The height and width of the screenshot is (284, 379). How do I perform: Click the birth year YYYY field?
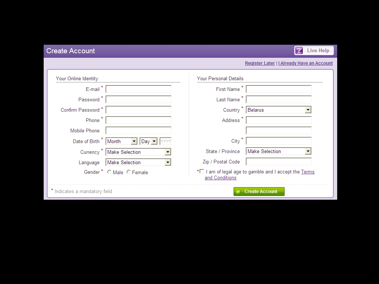click(x=165, y=141)
